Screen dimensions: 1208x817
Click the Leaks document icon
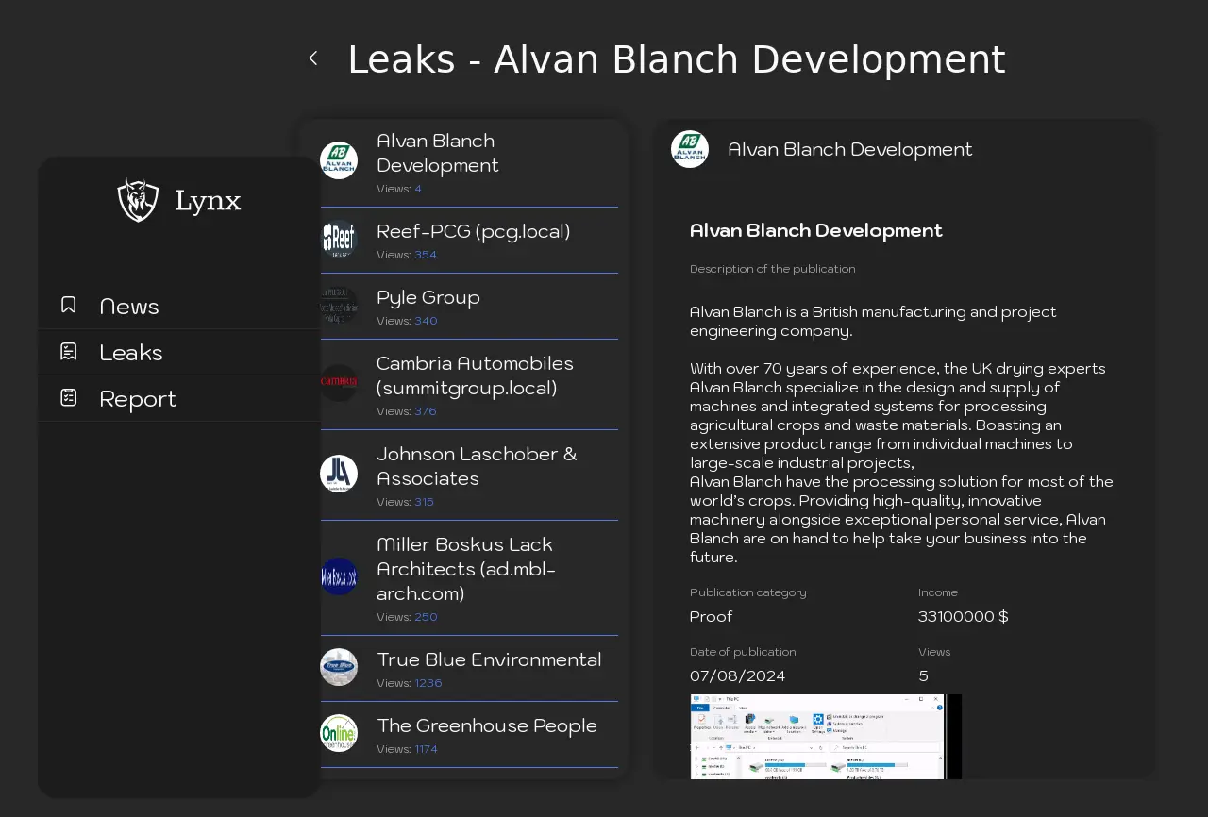click(x=69, y=351)
